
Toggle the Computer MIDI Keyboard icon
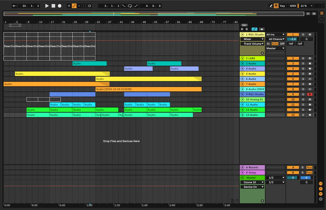pos(276,6)
